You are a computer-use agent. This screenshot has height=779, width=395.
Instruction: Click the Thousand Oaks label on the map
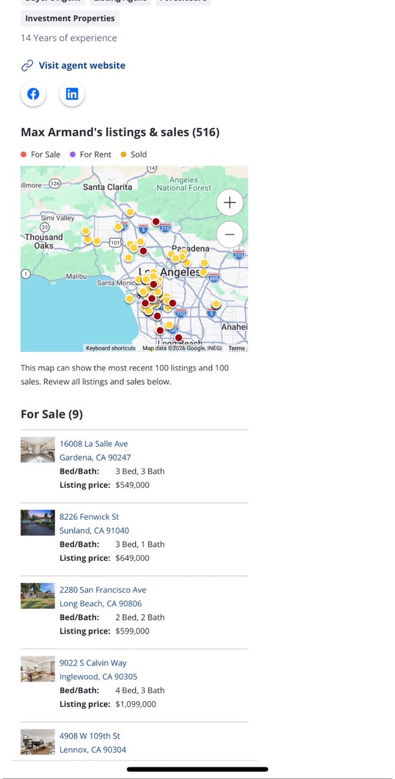(44, 241)
